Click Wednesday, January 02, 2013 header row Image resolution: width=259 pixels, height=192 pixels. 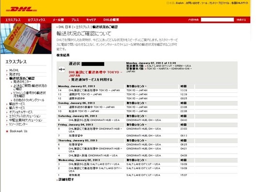pyautogui.click(x=147, y=160)
